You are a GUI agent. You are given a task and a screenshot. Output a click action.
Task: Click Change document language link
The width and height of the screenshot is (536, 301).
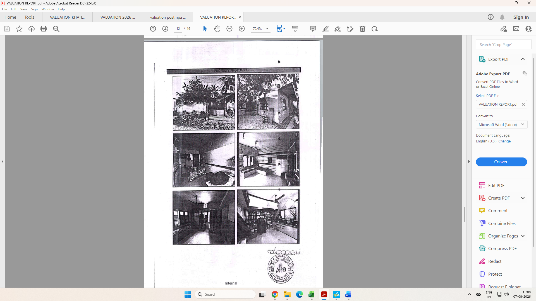coord(504,141)
